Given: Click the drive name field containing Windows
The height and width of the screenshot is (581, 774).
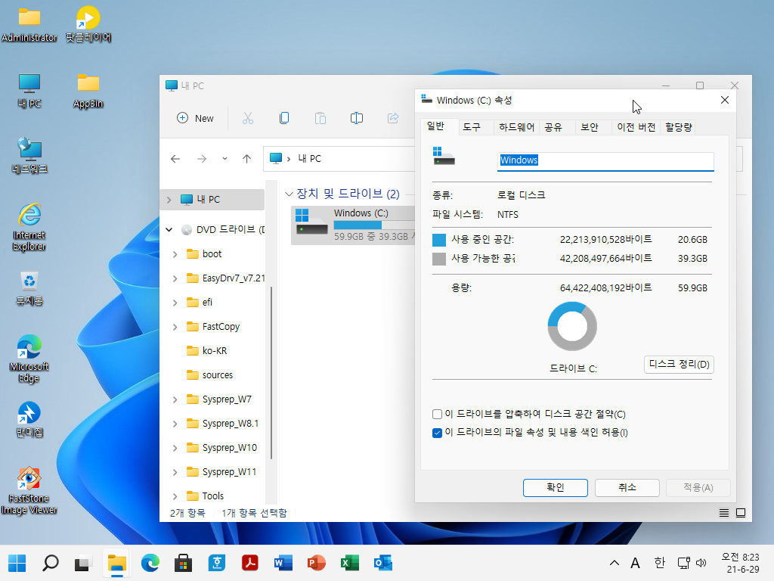Looking at the screenshot, I should [x=605, y=160].
